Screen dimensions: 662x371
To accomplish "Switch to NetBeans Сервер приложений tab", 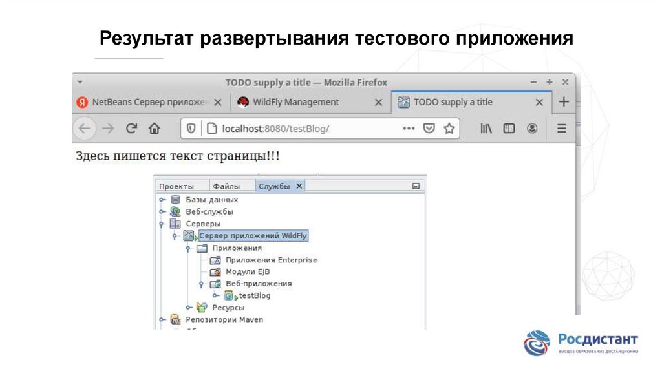I will point(150,102).
